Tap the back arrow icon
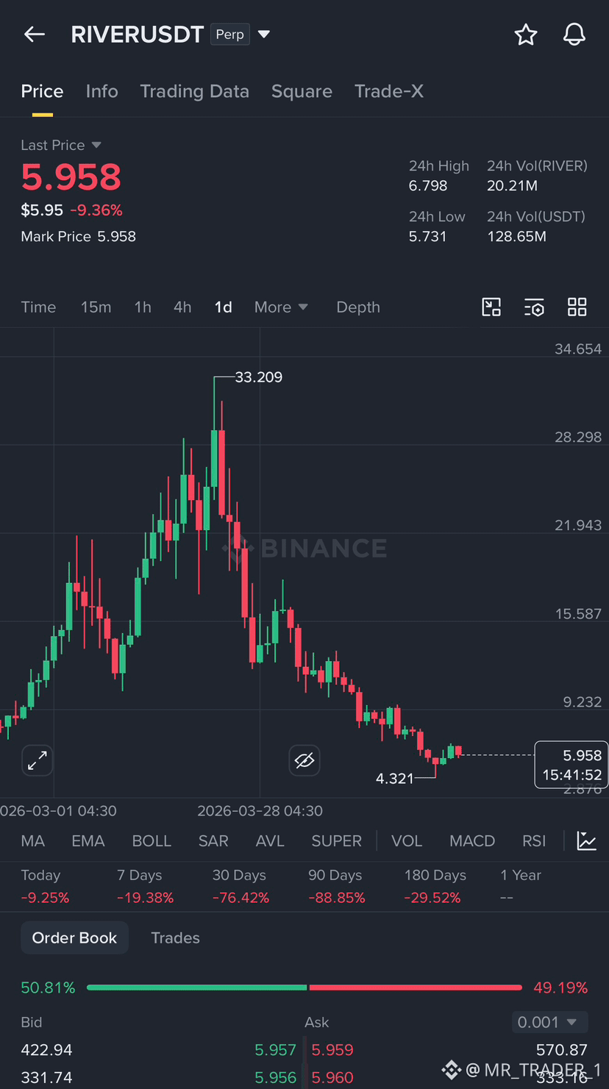The height and width of the screenshot is (1089, 609). pos(35,35)
